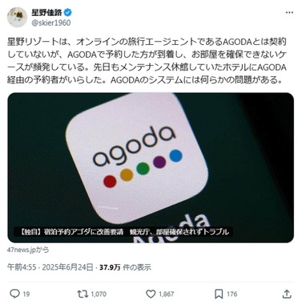Open the share upload icon
This screenshot has width=302, height=305.
point(287,294)
